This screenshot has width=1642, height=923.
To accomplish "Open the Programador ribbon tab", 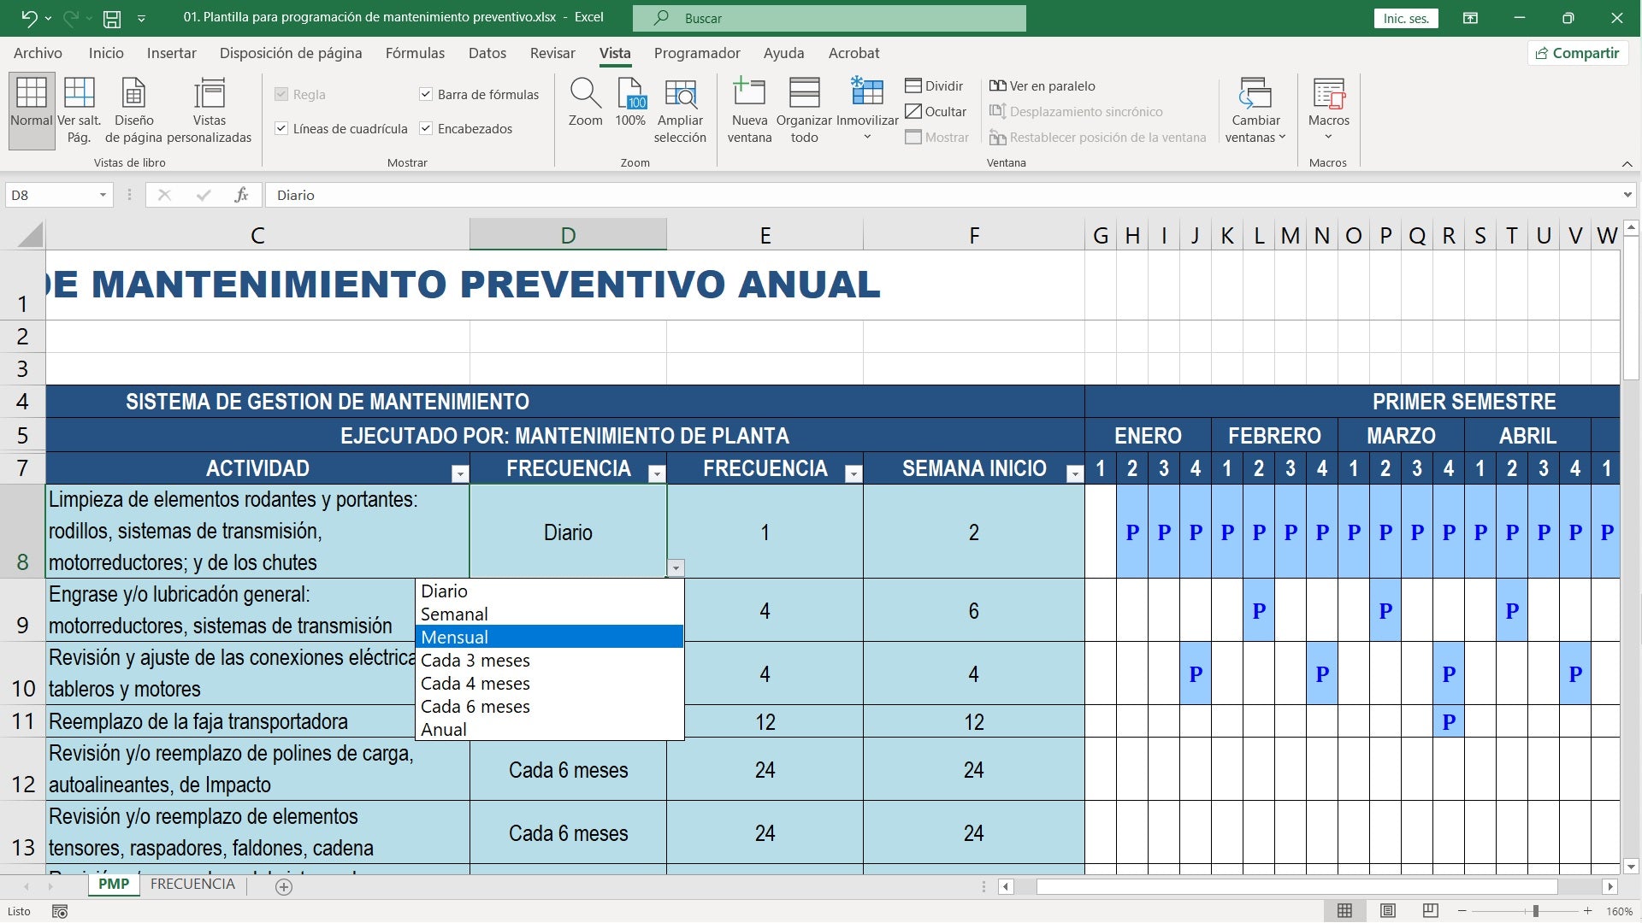I will [697, 53].
